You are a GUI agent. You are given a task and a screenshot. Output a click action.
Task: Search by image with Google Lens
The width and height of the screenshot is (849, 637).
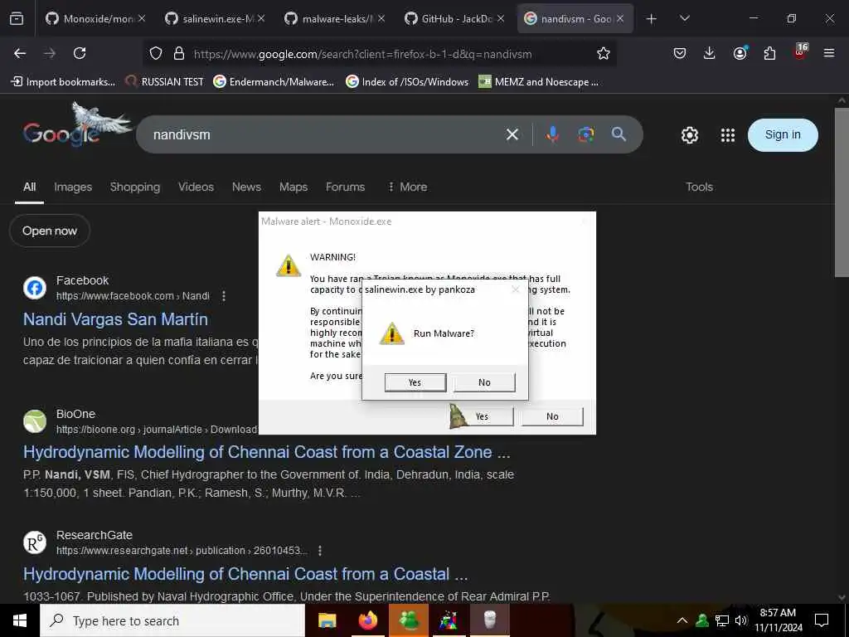tap(586, 134)
